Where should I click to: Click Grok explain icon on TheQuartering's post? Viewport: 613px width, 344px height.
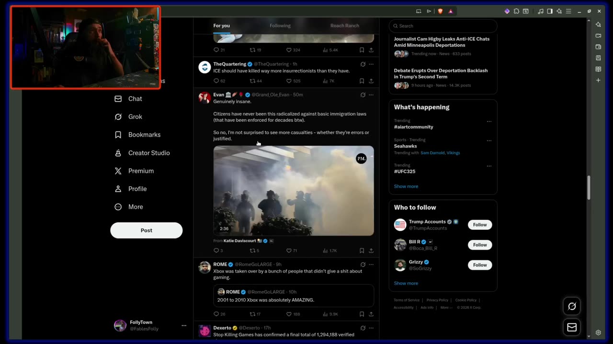363,64
